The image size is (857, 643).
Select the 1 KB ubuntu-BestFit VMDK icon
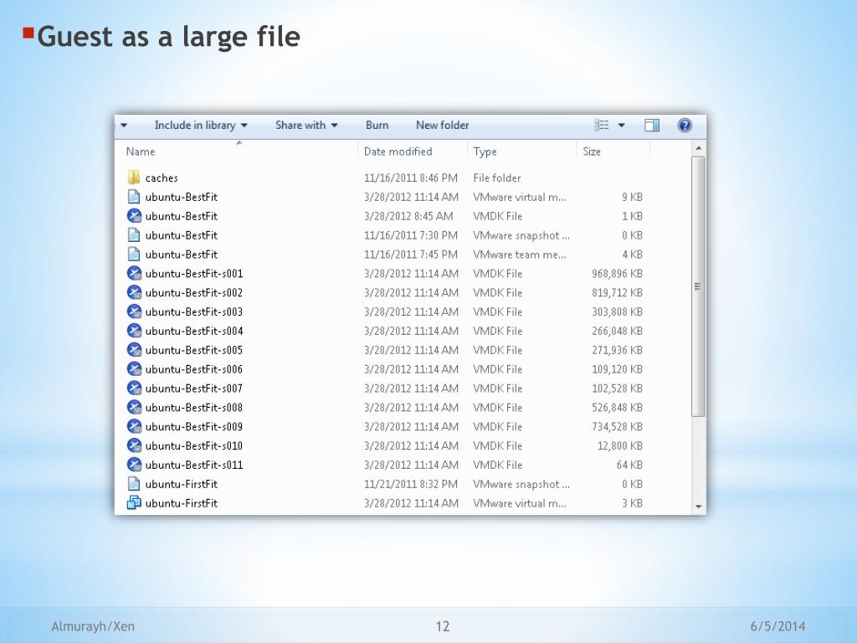click(x=134, y=216)
